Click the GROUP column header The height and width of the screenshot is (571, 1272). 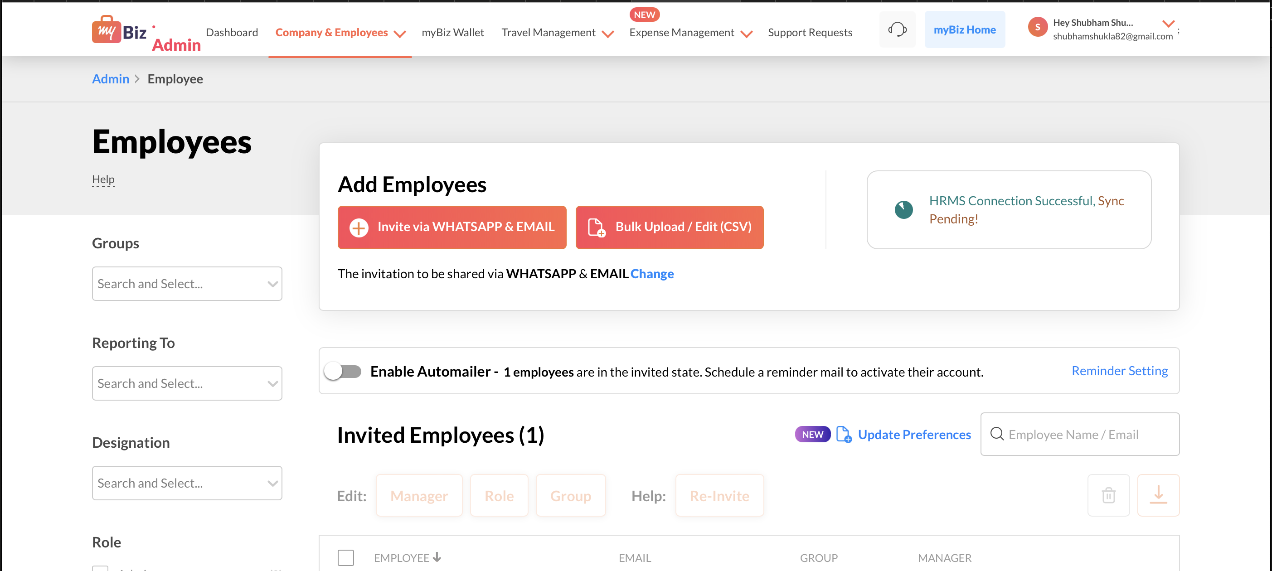point(819,558)
